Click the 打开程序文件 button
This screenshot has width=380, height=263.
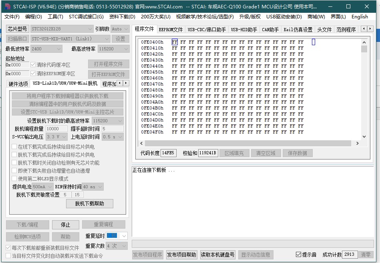pyautogui.click(x=109, y=64)
